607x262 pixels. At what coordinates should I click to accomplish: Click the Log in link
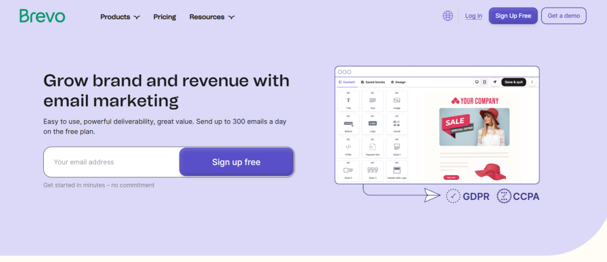(x=473, y=16)
